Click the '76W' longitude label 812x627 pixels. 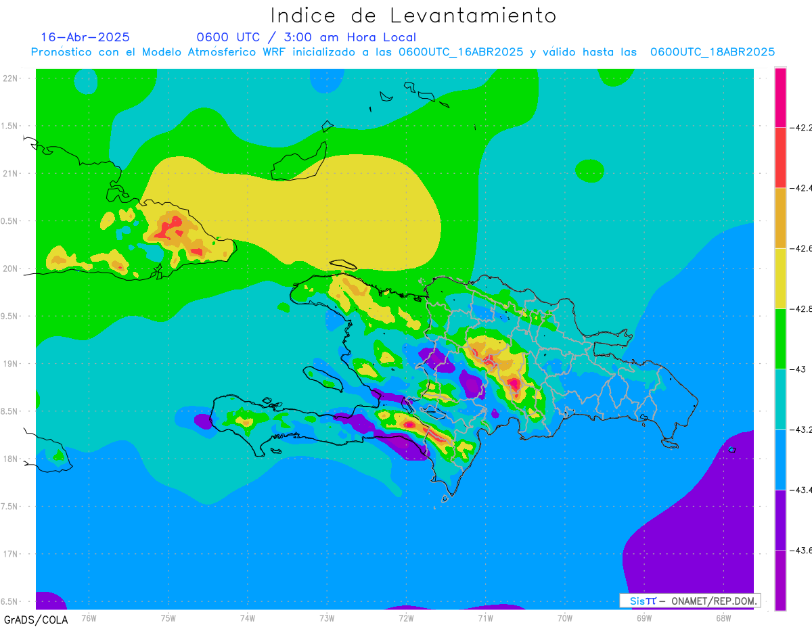click(x=89, y=618)
